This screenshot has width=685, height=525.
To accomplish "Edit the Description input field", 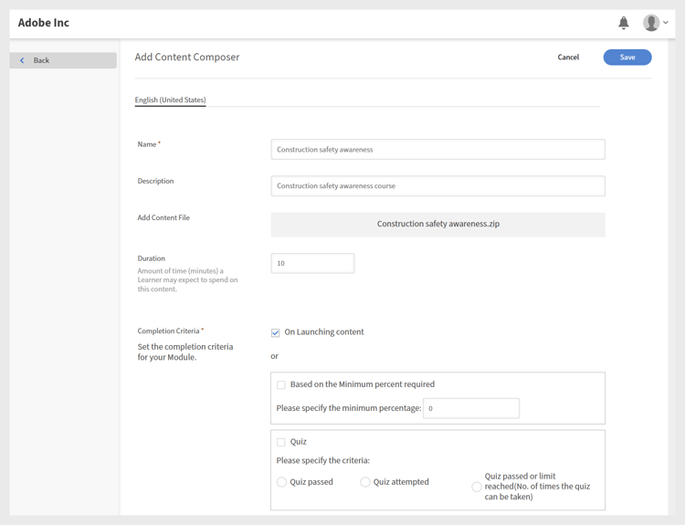I will pyautogui.click(x=437, y=186).
